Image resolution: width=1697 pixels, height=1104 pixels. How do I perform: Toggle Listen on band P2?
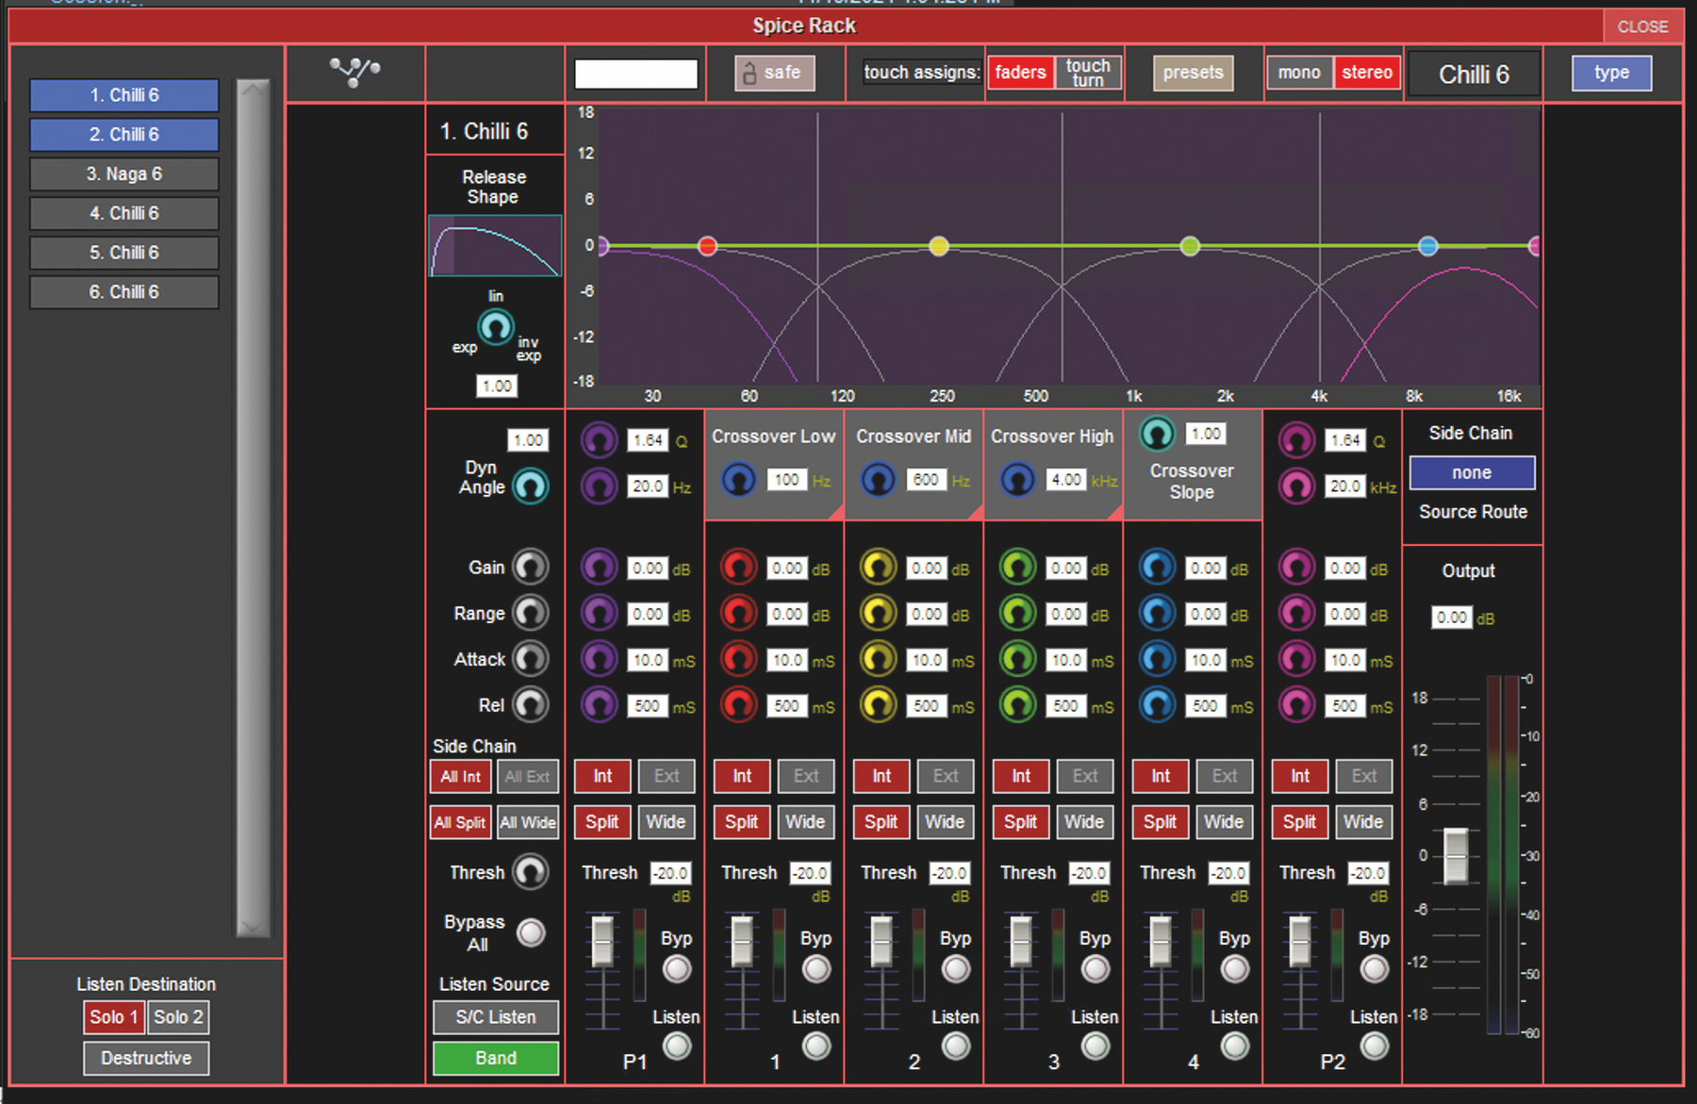(1375, 1046)
